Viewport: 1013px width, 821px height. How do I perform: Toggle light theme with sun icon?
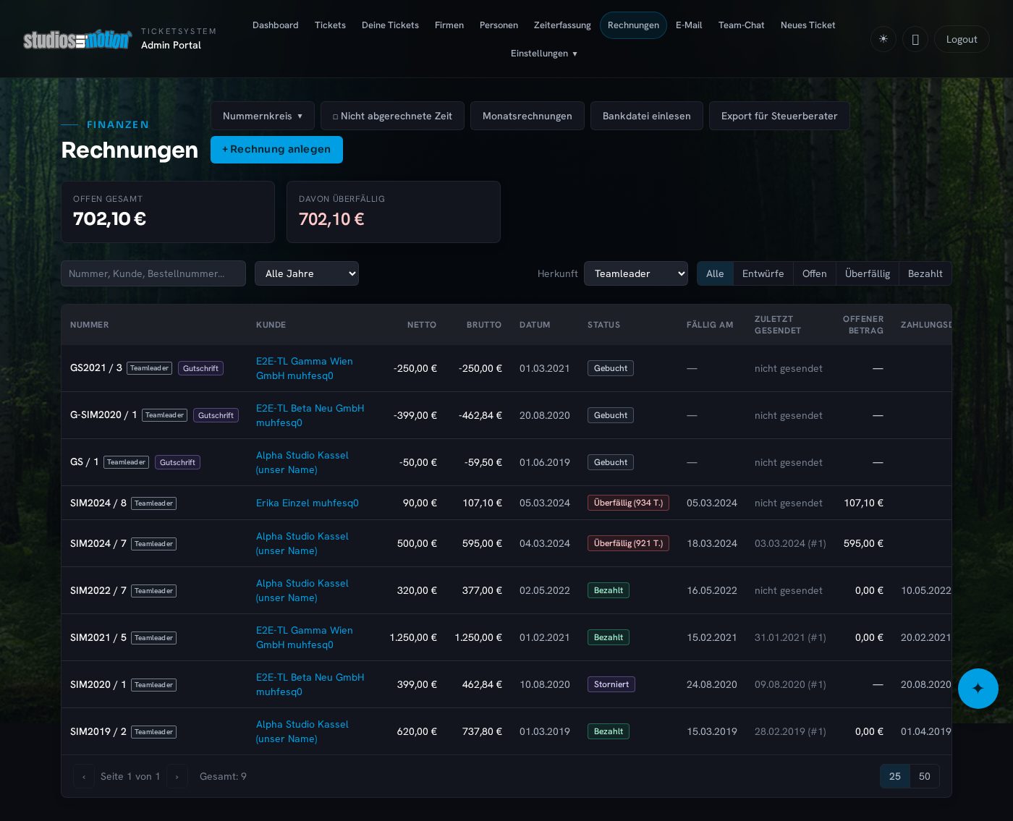883,39
